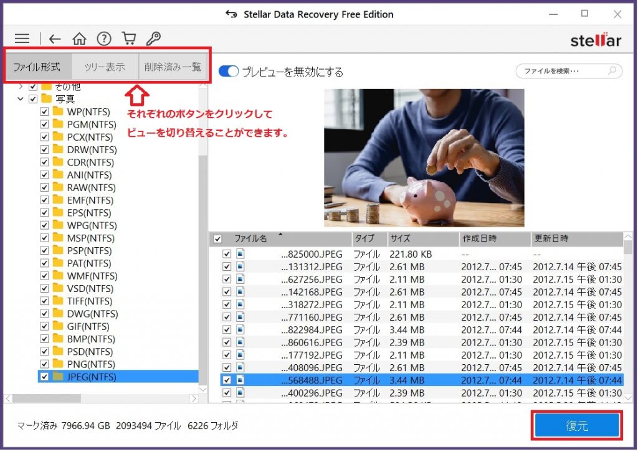Click the file icon of 131312.JPEG
This screenshot has width=638, height=452.
tap(240, 266)
